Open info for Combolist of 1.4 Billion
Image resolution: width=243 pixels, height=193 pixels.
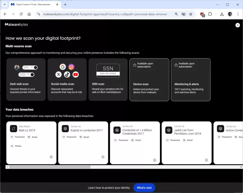[x=155, y=160]
